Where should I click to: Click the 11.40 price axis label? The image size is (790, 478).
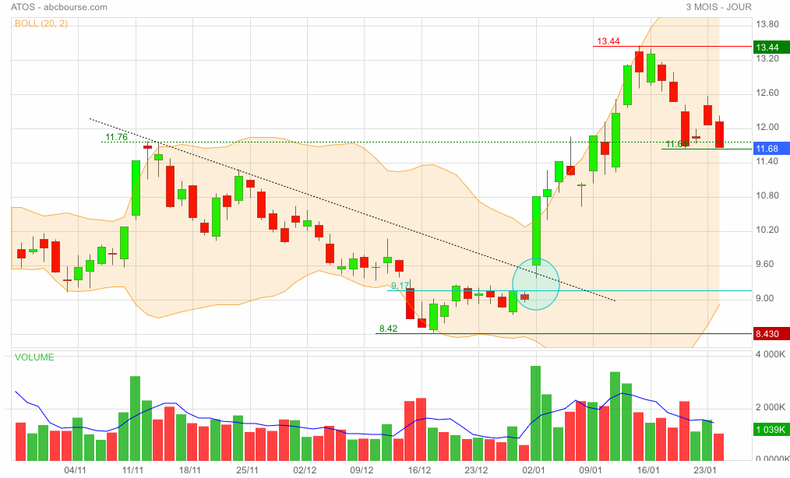tap(767, 161)
